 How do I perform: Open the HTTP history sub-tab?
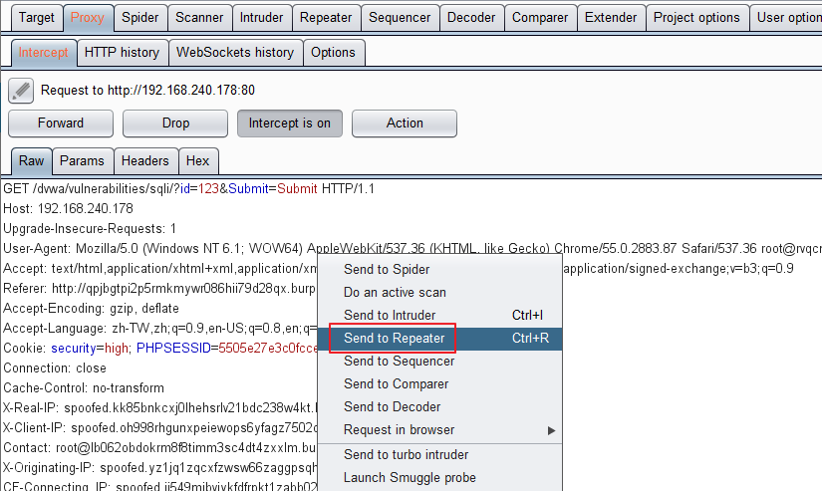(x=123, y=53)
